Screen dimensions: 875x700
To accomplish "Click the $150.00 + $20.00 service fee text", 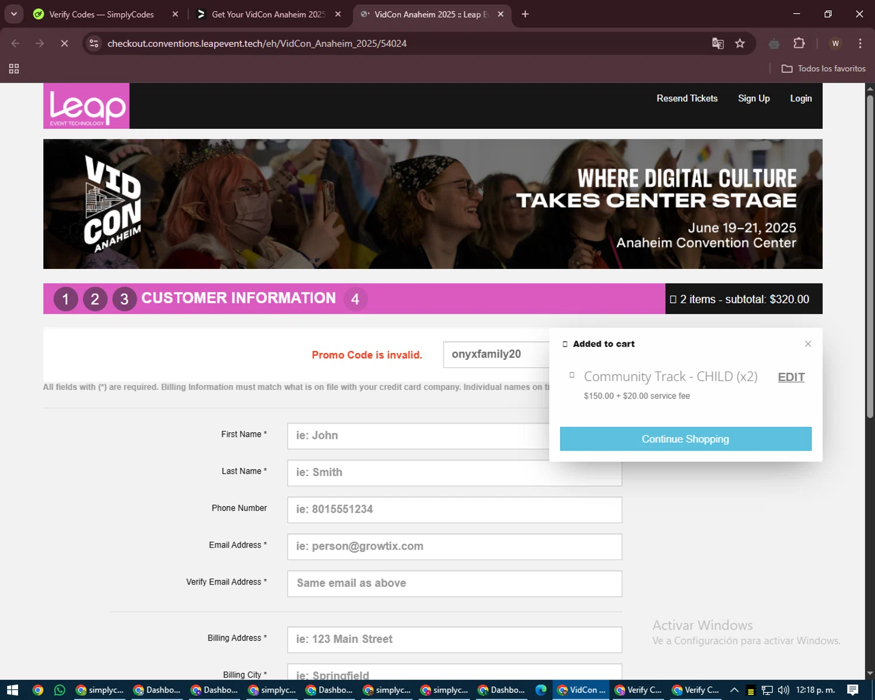I will click(x=637, y=396).
